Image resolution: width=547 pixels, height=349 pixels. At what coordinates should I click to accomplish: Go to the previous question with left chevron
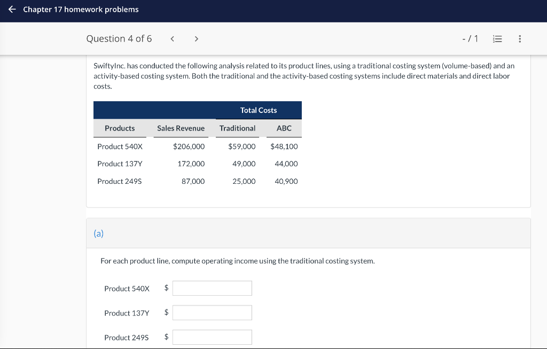[172, 39]
